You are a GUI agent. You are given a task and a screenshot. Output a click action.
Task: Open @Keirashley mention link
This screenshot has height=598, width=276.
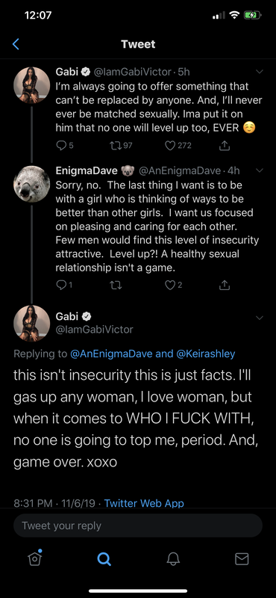(x=206, y=354)
